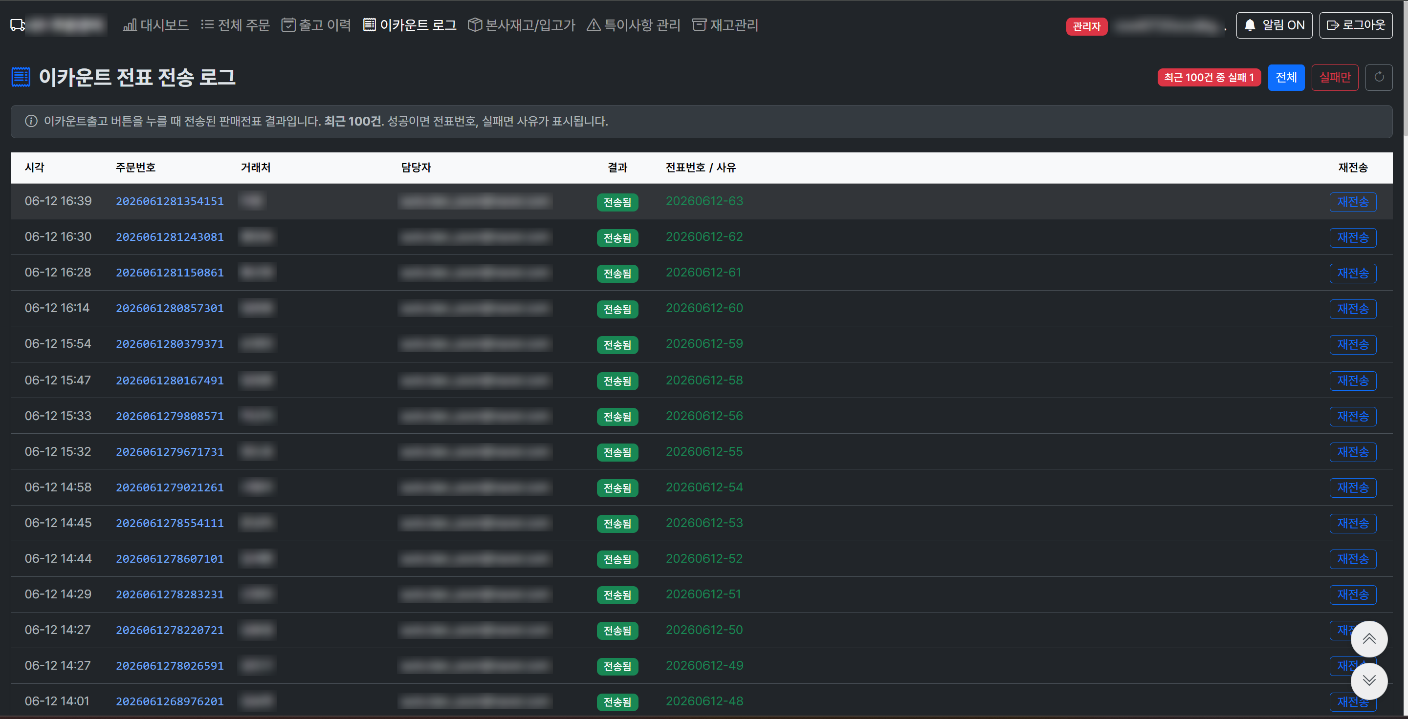Image resolution: width=1408 pixels, height=719 pixels.
Task: Filter to 실패만 logs
Action: coord(1334,78)
